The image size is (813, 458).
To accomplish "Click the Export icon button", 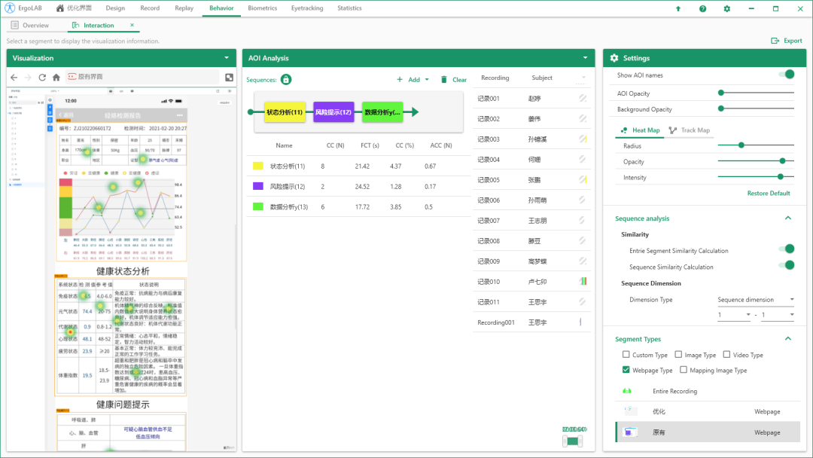I will [775, 41].
